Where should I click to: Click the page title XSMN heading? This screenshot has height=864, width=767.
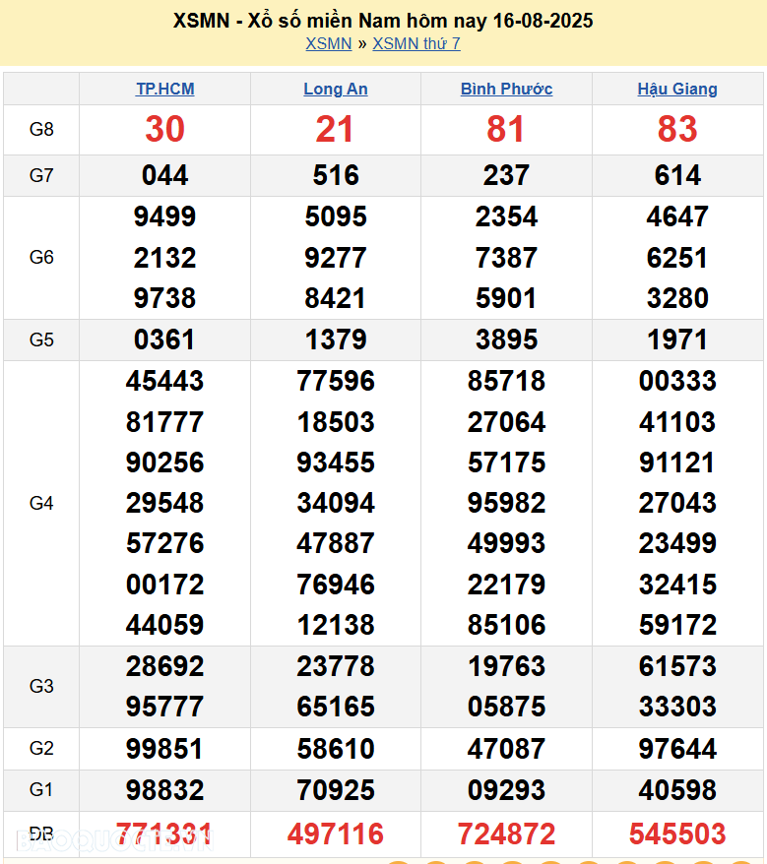[383, 21]
